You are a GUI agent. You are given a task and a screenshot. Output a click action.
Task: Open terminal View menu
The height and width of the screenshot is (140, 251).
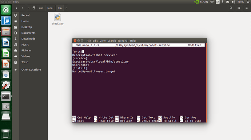point(103,41)
